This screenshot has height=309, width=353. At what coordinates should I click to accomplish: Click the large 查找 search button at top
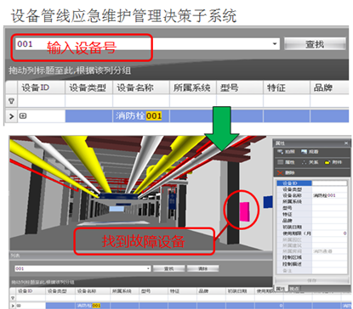pyautogui.click(x=315, y=44)
